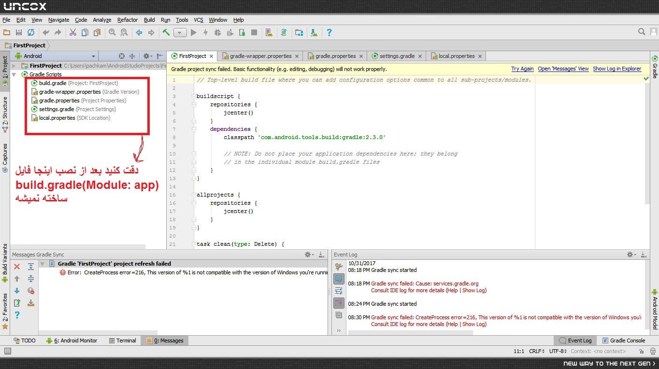This screenshot has width=659, height=369.
Task: Select gradle-wrapper.properties in the project tree
Action: click(x=85, y=92)
